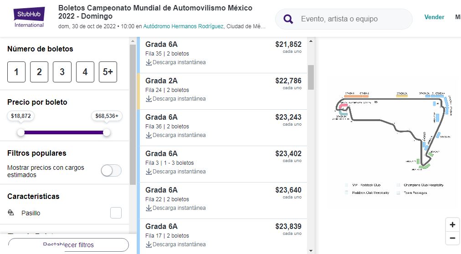Select 2 as number of tickets

[39, 71]
